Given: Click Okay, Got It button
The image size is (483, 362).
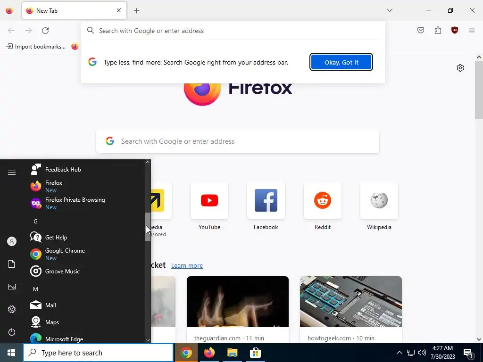Looking at the screenshot, I should [341, 62].
